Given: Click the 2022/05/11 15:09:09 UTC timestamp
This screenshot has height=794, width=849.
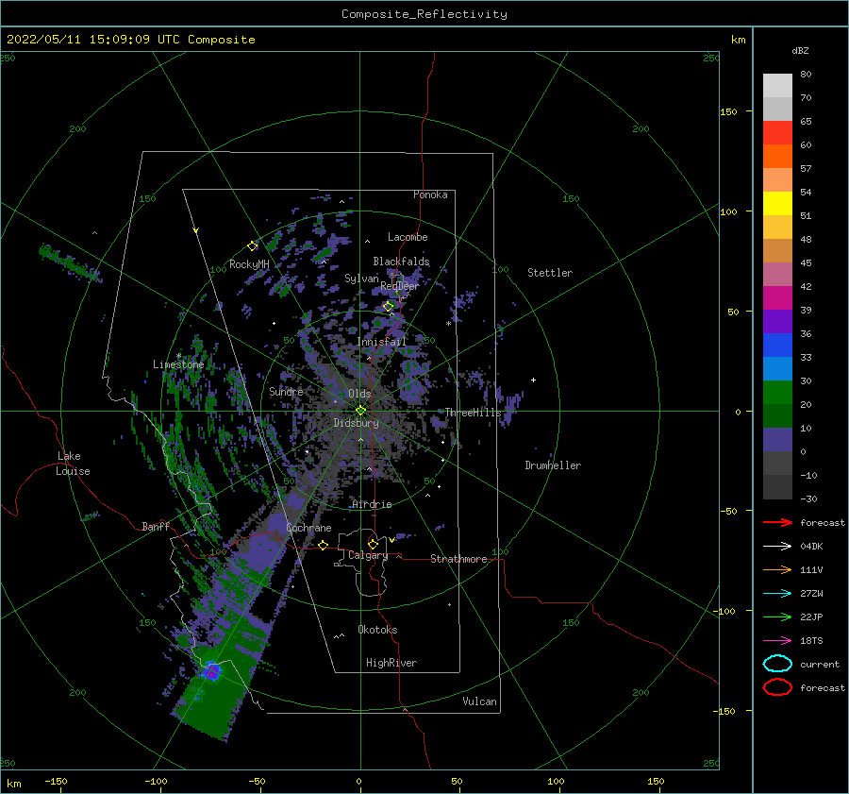Looking at the screenshot, I should tap(130, 40).
